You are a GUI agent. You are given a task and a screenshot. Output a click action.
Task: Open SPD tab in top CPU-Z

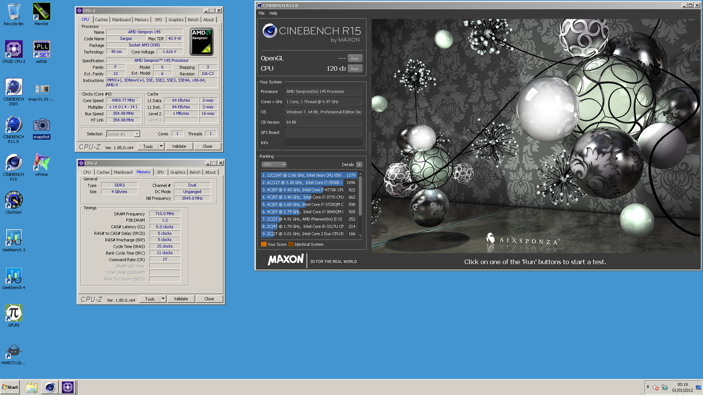point(158,20)
